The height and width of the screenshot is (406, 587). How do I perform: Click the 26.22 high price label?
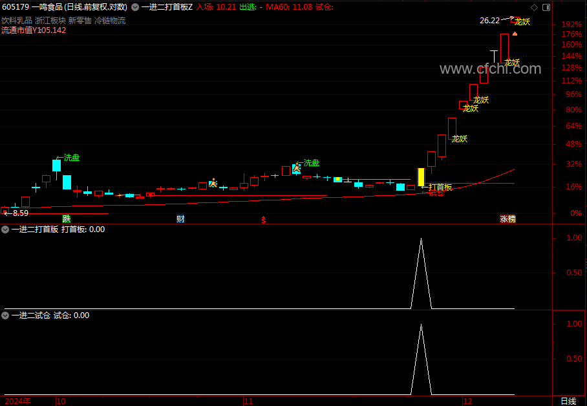click(x=489, y=21)
